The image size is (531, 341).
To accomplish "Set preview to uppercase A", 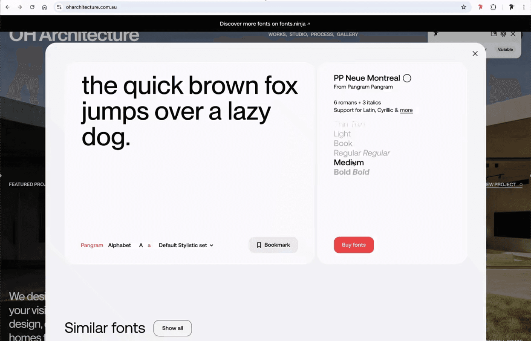I will [141, 245].
